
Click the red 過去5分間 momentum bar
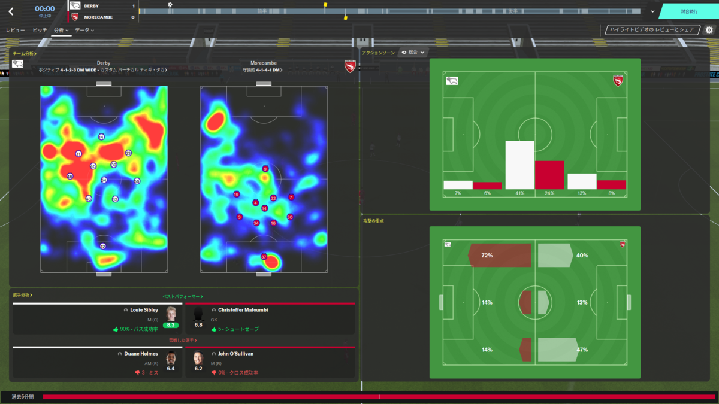(x=379, y=397)
